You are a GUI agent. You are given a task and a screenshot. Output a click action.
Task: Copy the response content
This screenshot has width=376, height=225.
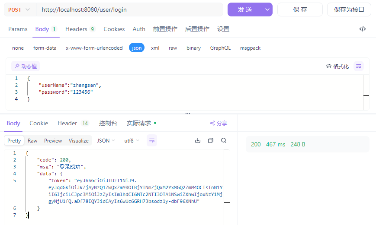click(x=211, y=141)
